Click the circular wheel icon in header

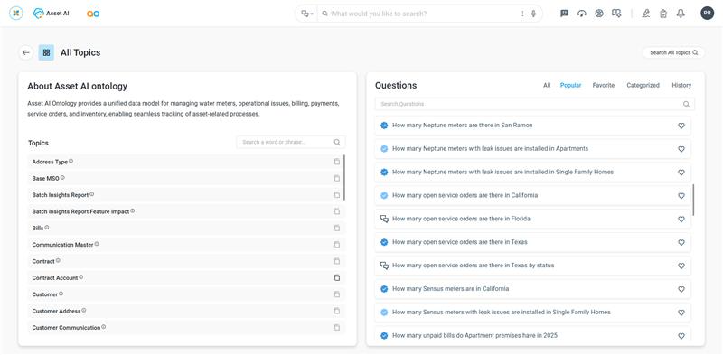tap(599, 14)
